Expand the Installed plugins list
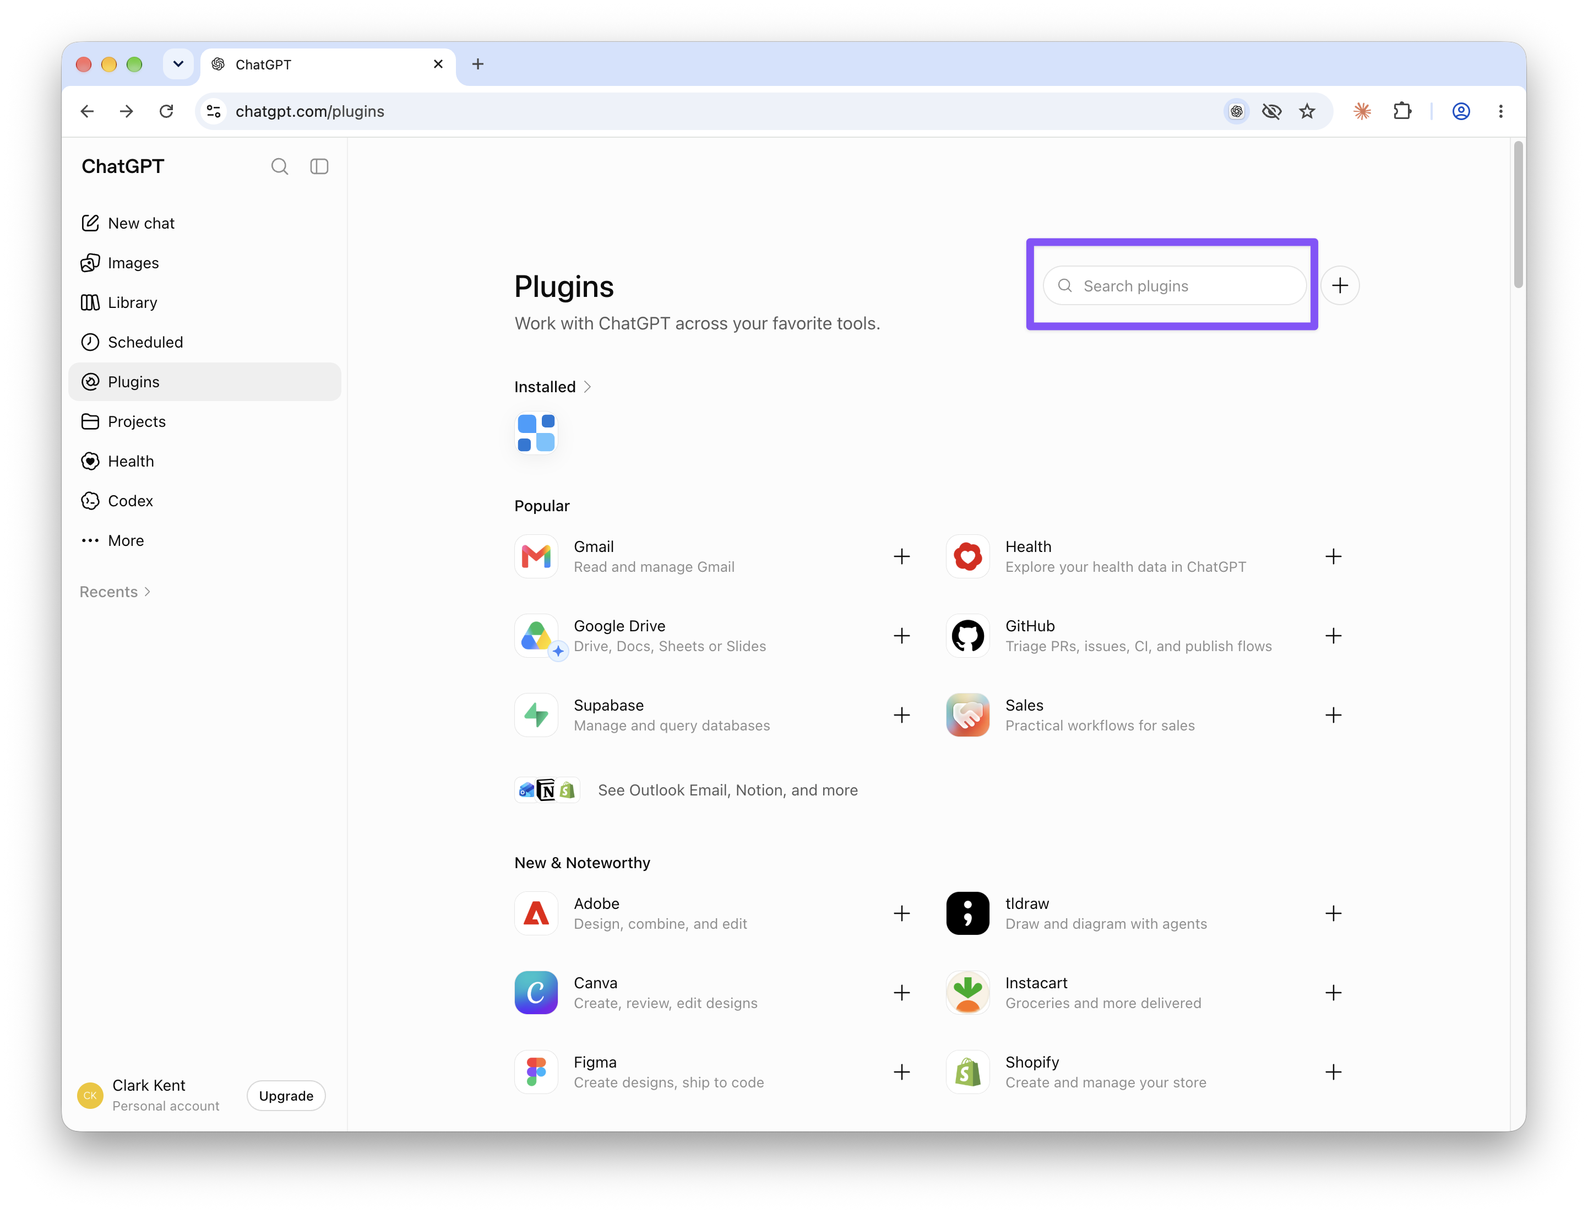This screenshot has height=1213, width=1588. coord(553,387)
